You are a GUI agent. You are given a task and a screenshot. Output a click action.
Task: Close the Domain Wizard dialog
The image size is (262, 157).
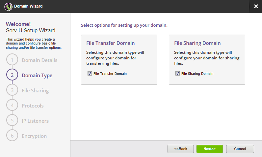256,6
